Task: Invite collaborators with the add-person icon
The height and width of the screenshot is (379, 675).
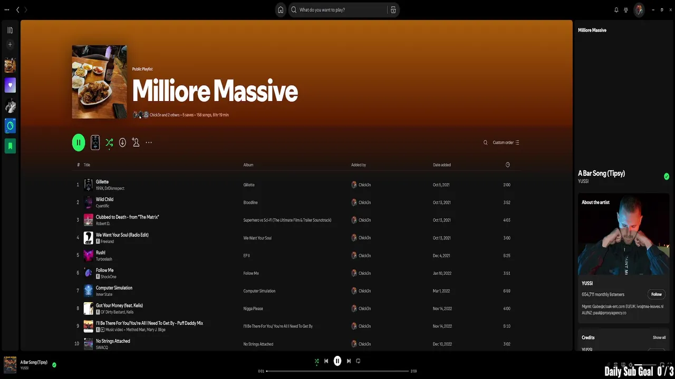Action: (136, 142)
